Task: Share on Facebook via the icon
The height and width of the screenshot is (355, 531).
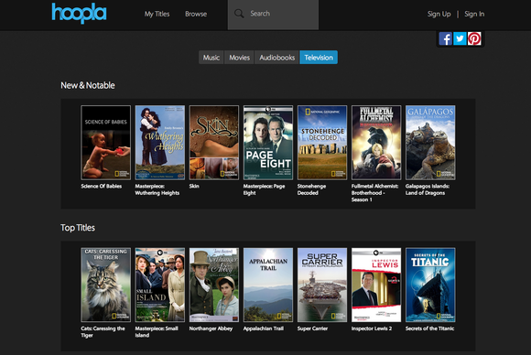Action: tap(445, 38)
